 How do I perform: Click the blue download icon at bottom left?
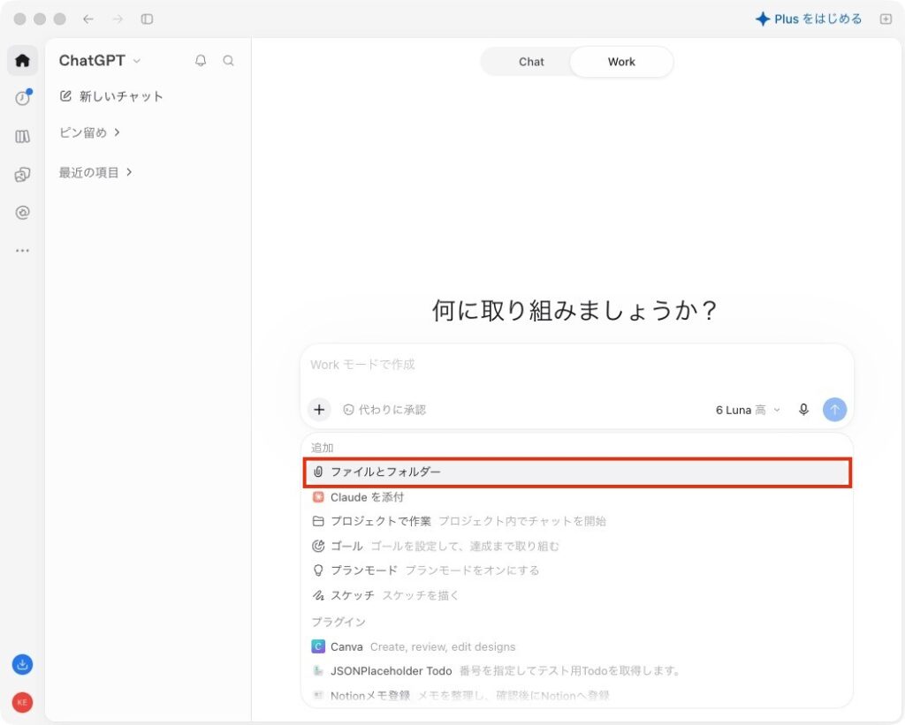click(x=22, y=664)
